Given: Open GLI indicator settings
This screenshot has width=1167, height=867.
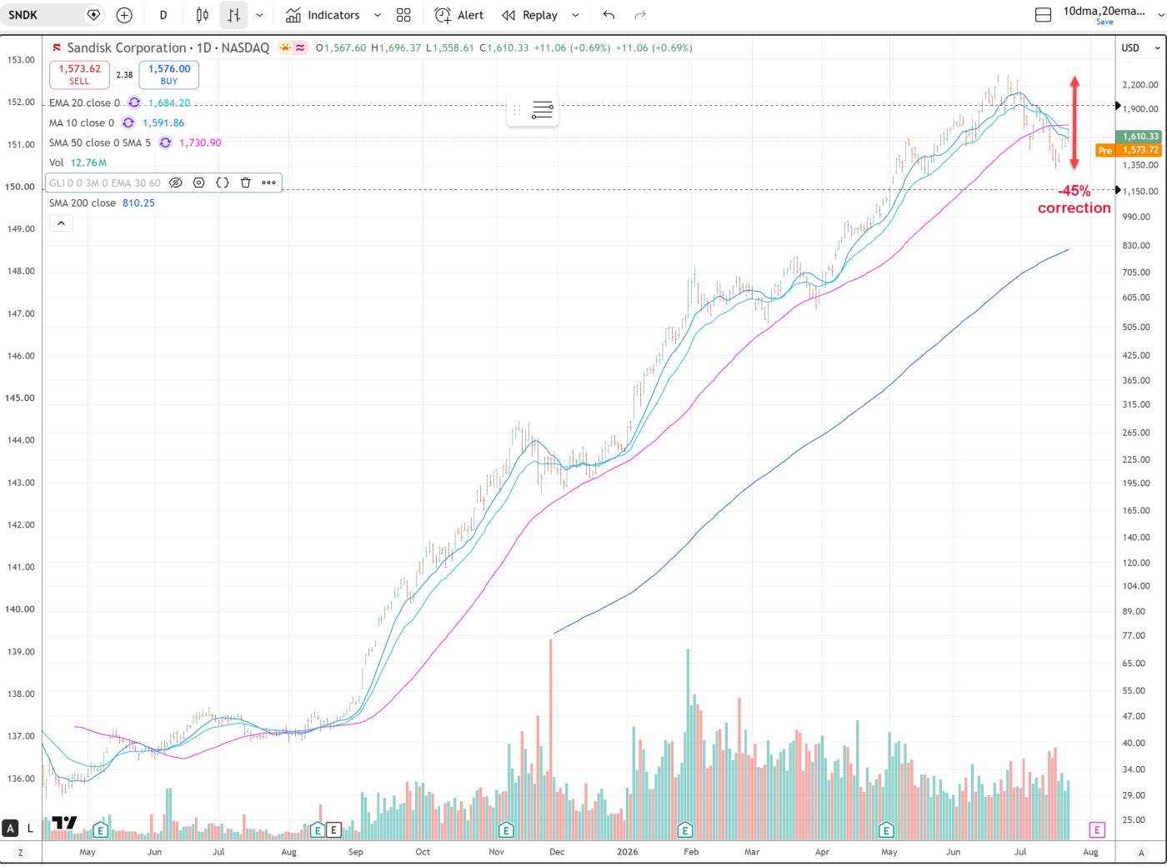Looking at the screenshot, I should pyautogui.click(x=198, y=183).
